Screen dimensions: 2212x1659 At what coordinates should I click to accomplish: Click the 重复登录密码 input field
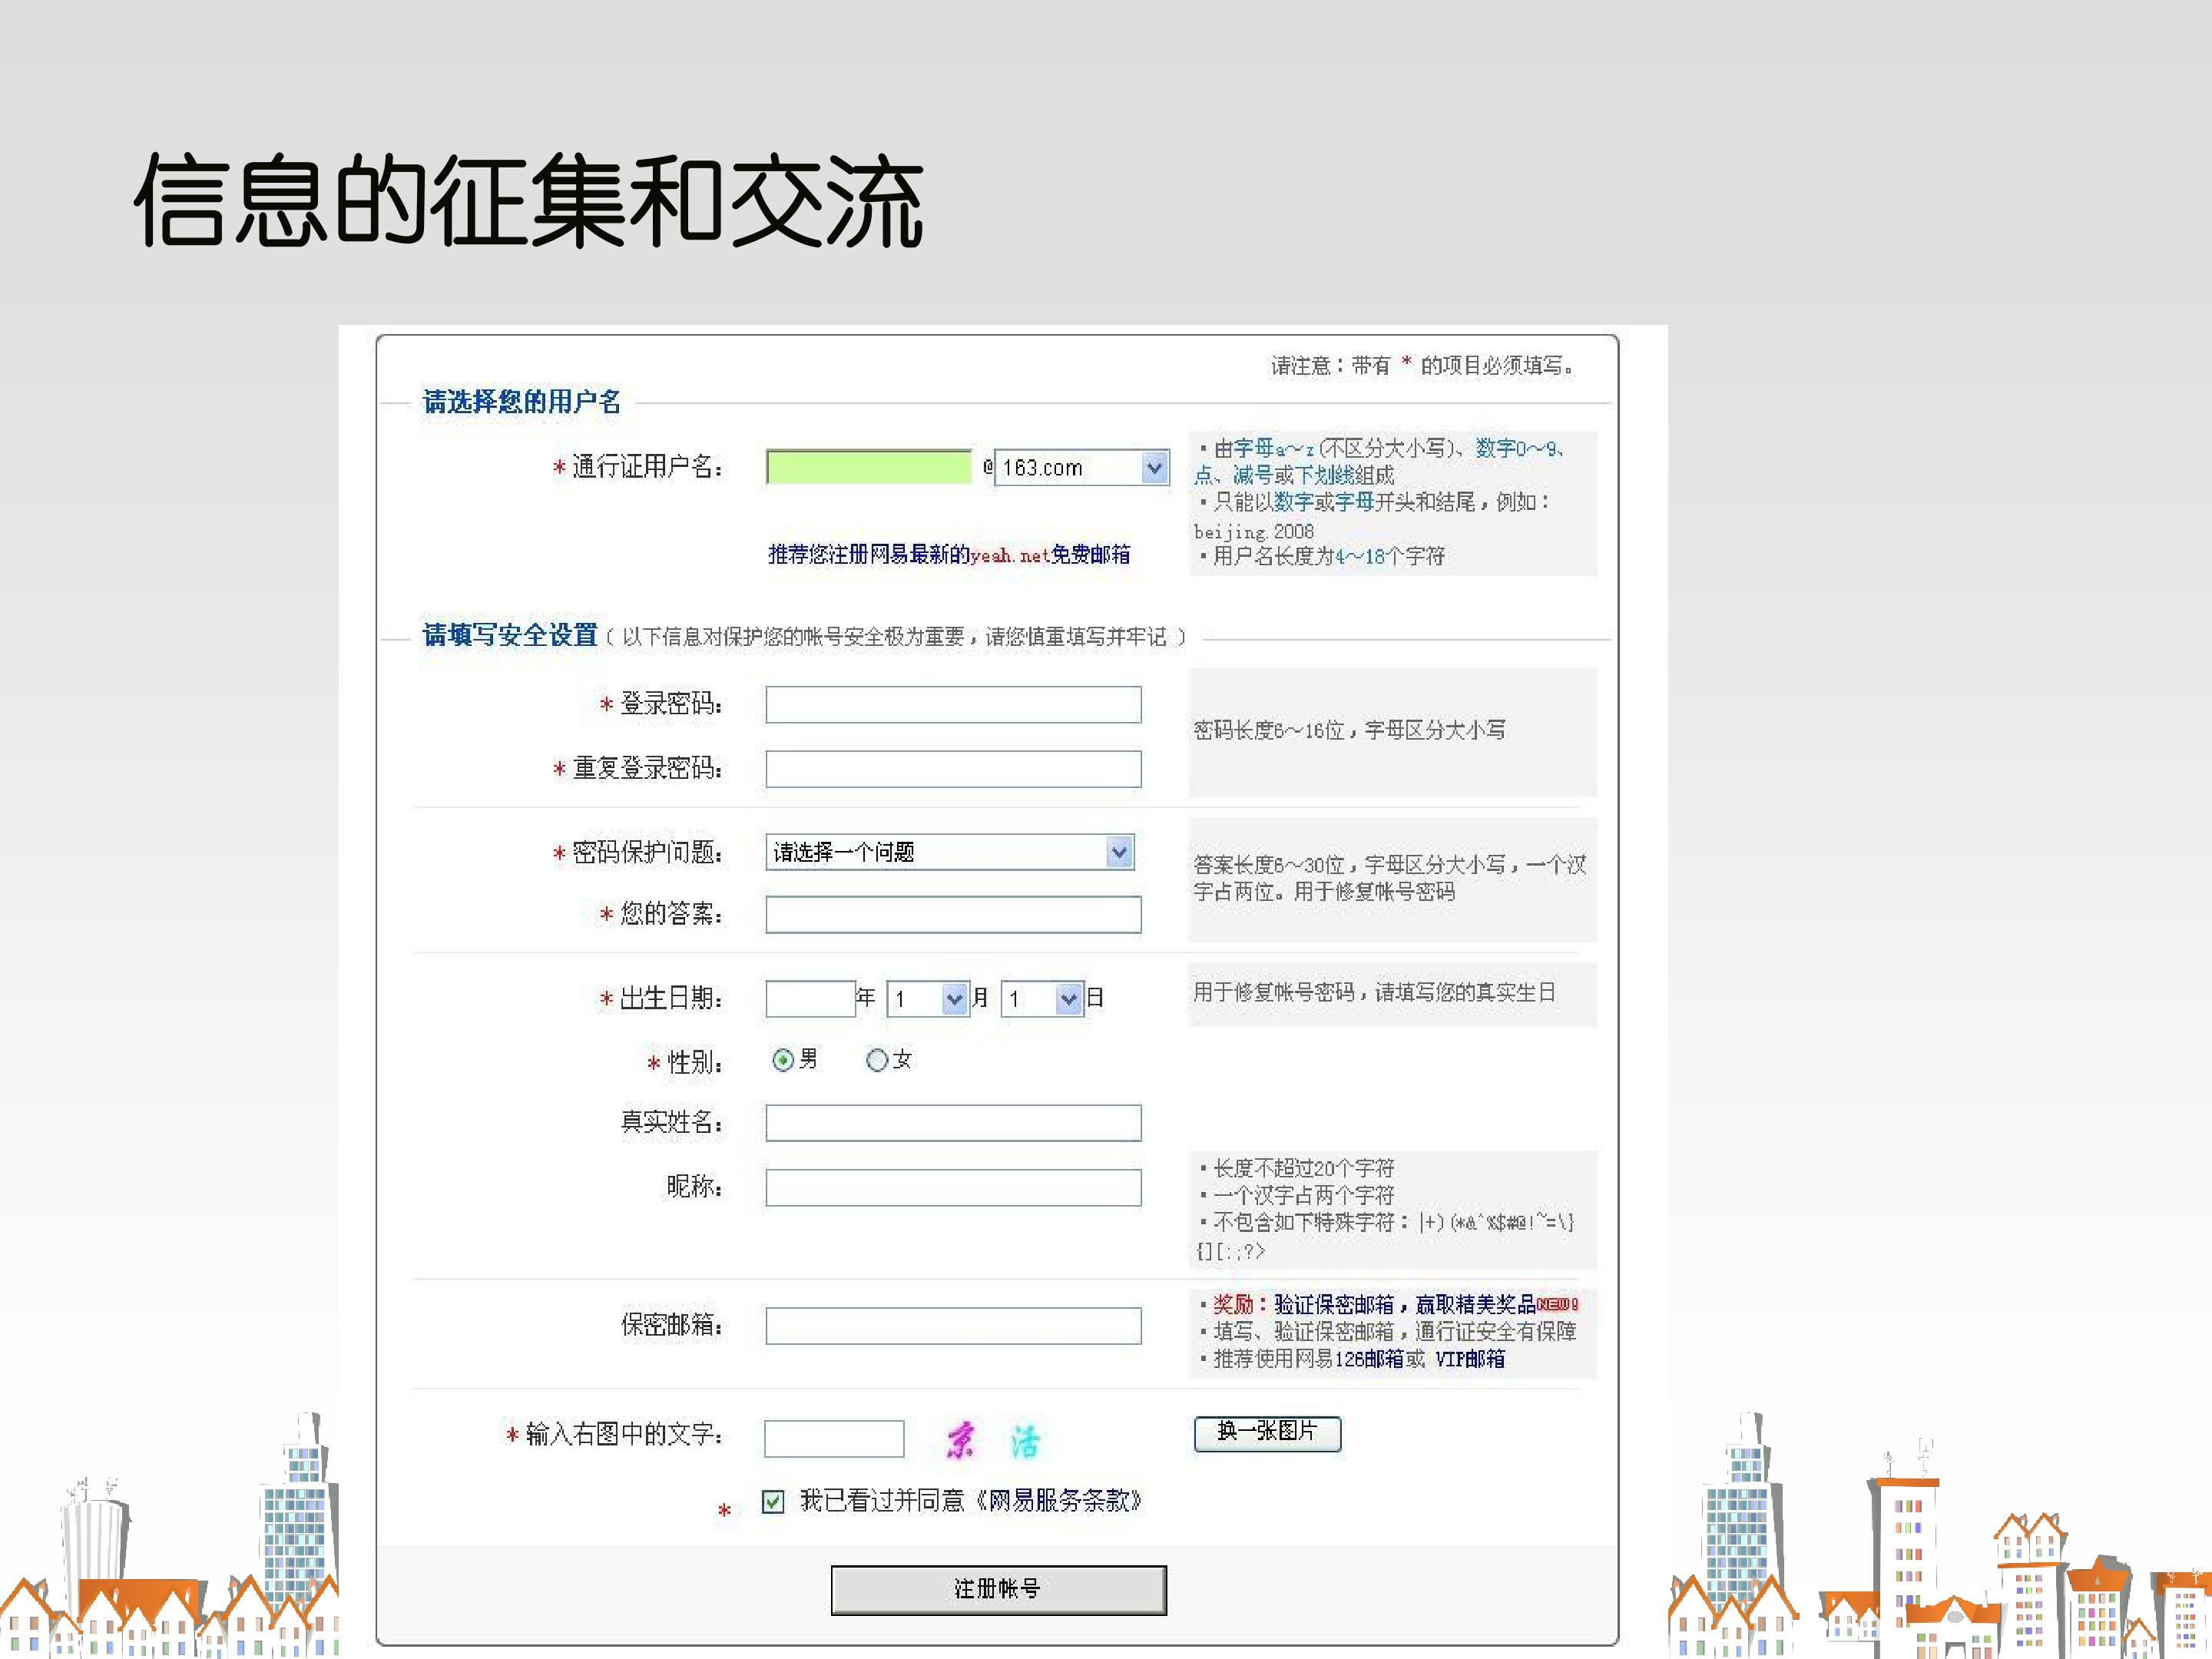pyautogui.click(x=953, y=769)
